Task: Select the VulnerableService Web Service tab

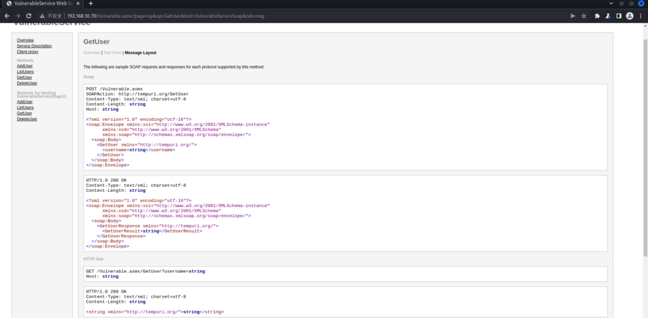Action: click(42, 3)
